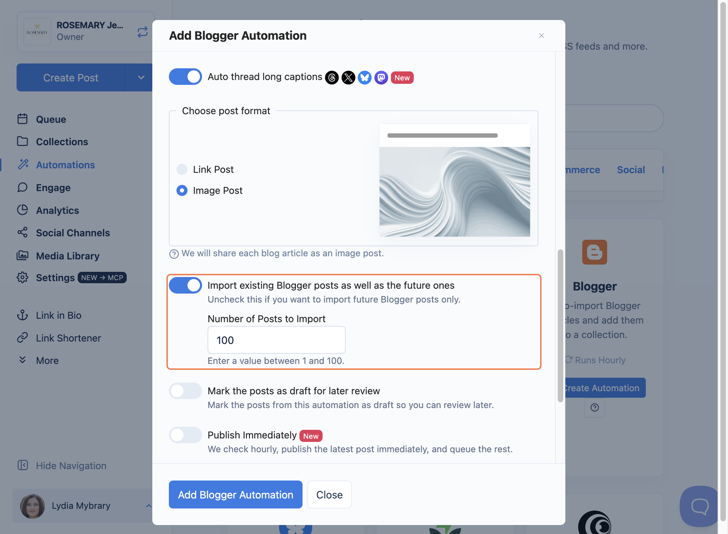Click the Close button in the dialog footer

click(x=329, y=495)
